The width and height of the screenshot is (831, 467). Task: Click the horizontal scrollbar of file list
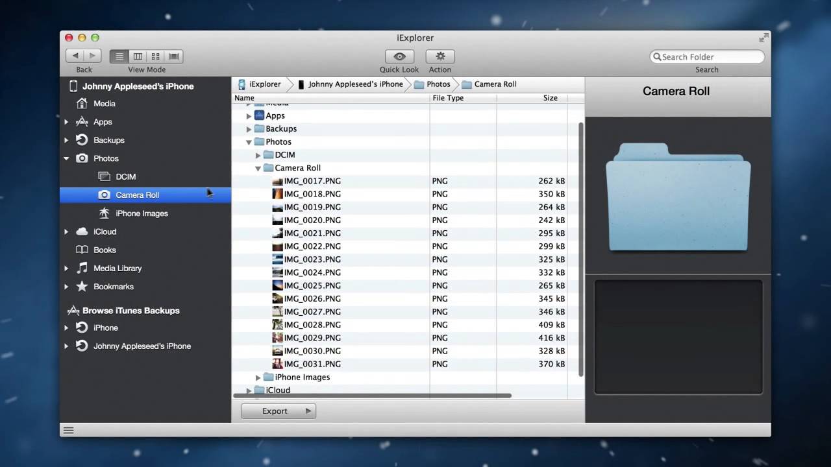tap(373, 395)
